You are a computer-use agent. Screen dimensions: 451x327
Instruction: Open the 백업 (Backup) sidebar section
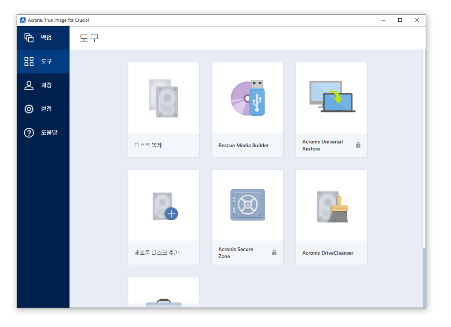(43, 38)
